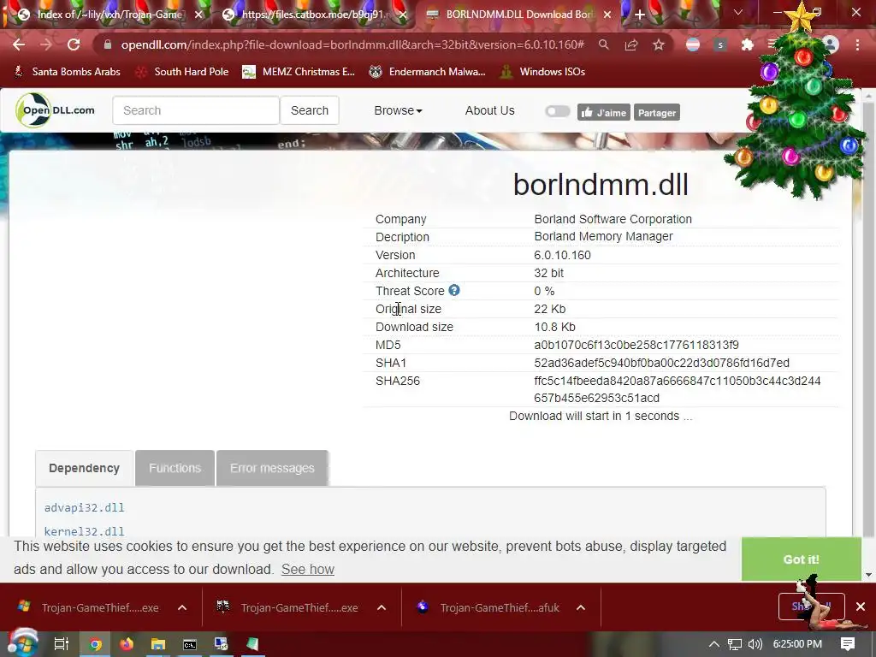Open a new browser tab
This screenshot has height=657, width=876.
pyautogui.click(x=640, y=15)
